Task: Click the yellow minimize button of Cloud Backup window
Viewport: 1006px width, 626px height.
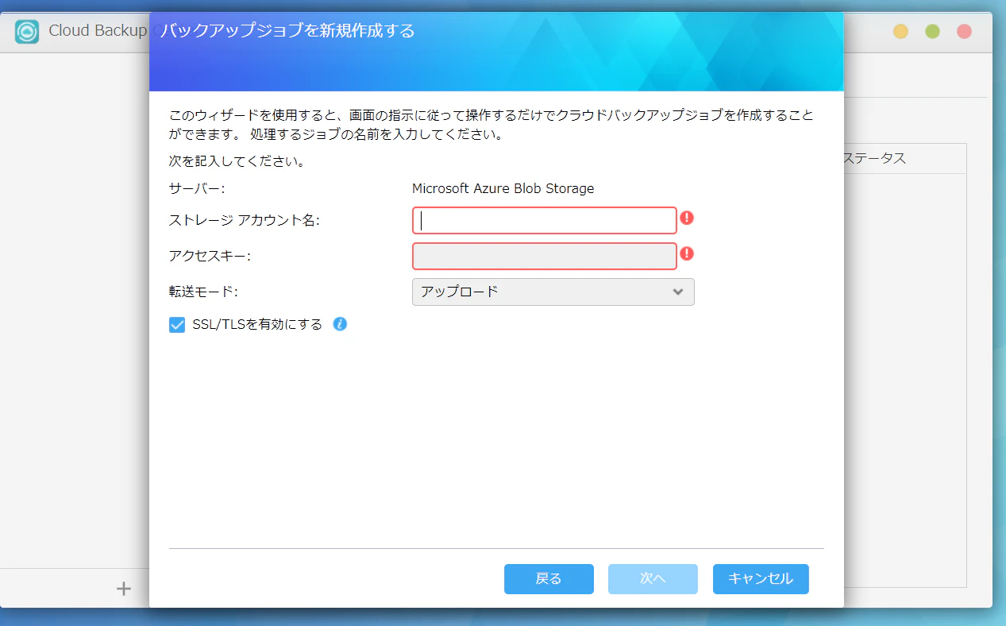Action: click(900, 31)
